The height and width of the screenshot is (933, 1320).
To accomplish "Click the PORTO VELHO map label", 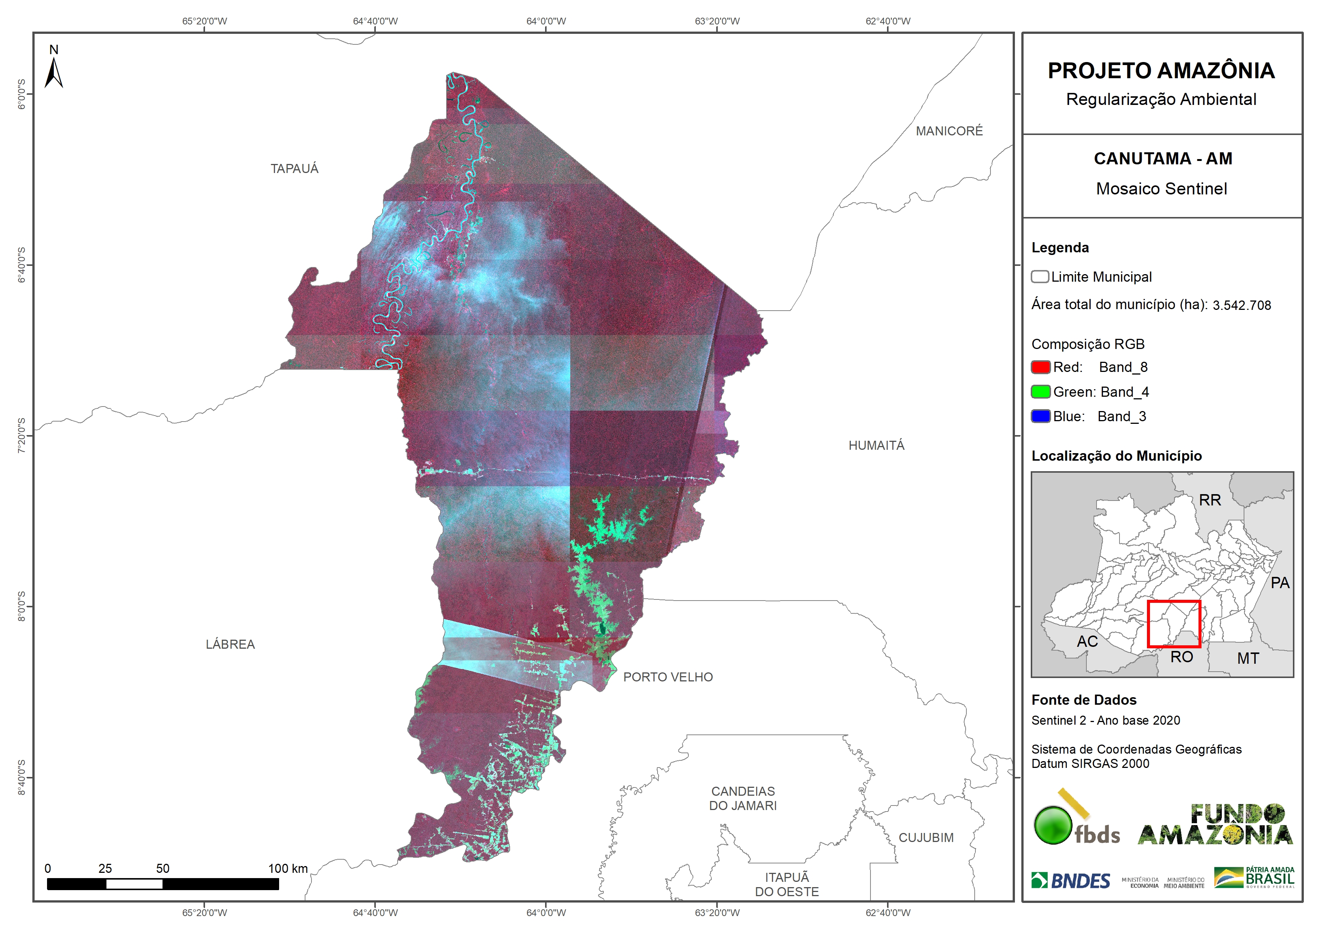I will (x=667, y=677).
